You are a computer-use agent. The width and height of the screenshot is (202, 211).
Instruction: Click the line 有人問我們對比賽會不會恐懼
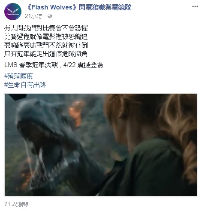click(x=46, y=28)
